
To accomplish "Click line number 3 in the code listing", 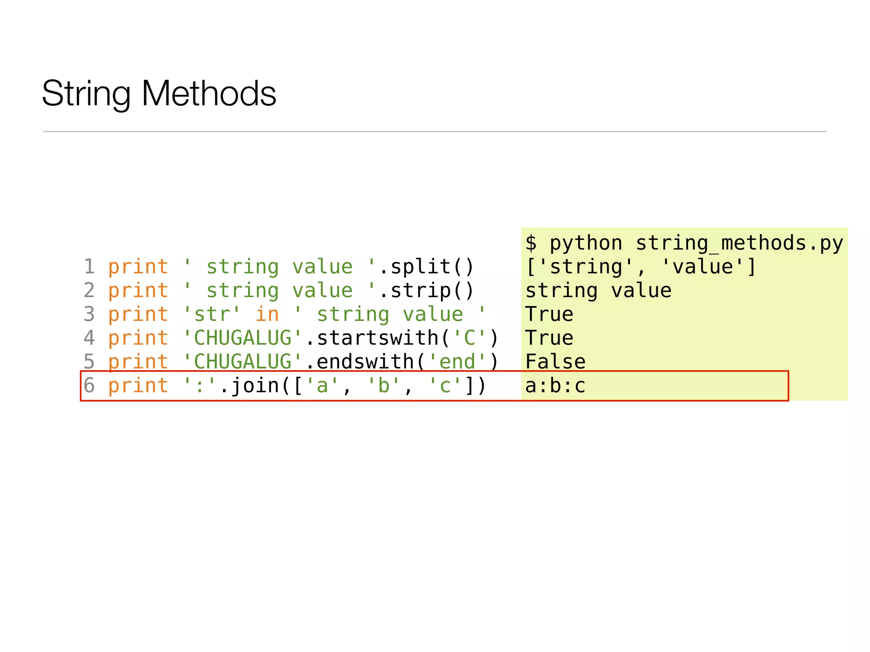I will (89, 315).
